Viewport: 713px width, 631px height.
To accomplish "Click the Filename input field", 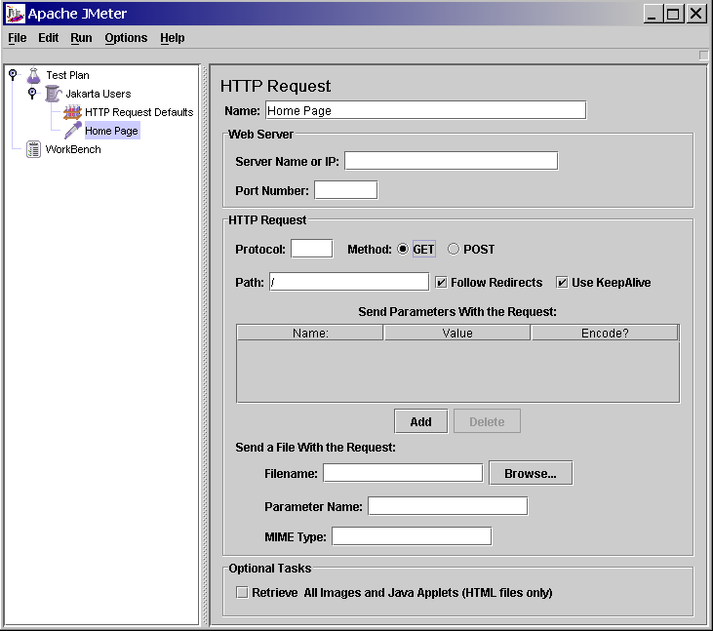I will point(403,473).
